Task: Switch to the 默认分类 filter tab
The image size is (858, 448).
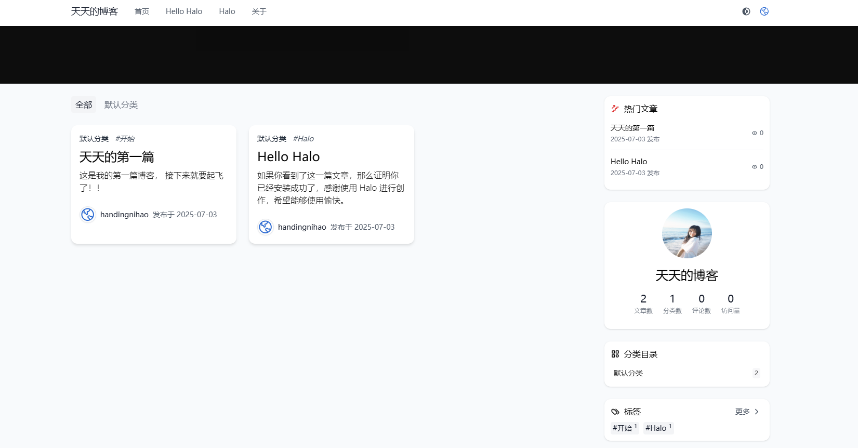Action: coord(121,105)
